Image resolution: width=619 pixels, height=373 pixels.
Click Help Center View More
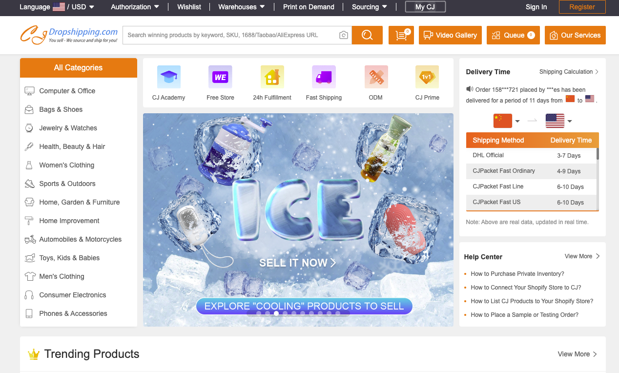[x=582, y=256]
